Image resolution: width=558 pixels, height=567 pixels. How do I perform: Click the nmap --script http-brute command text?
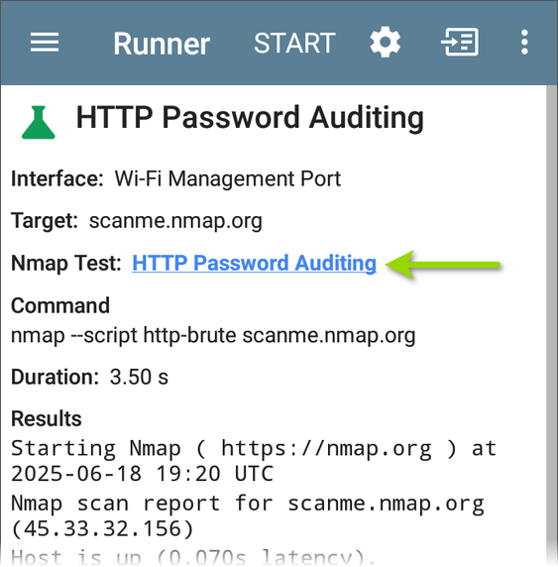tap(213, 336)
